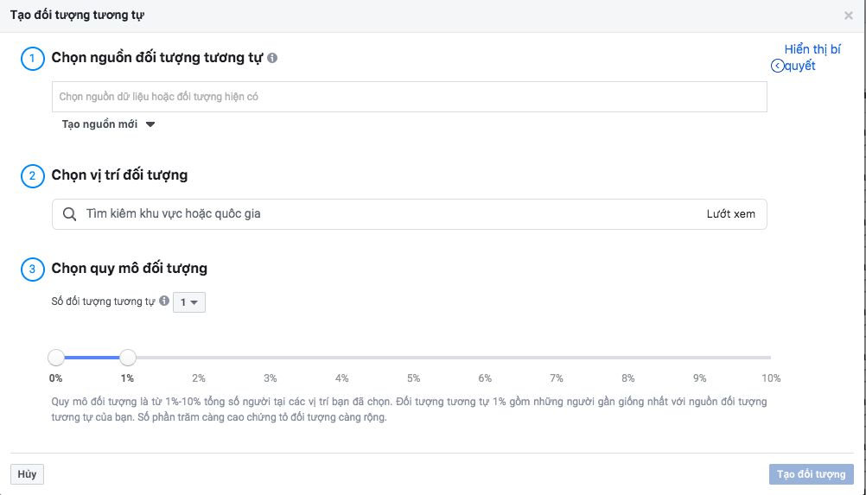Click the Chọn nguồn đối tượng tương tự heading
The height and width of the screenshot is (495, 866).
click(x=156, y=57)
